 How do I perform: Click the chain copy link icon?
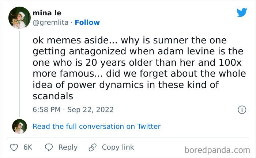[93, 147]
